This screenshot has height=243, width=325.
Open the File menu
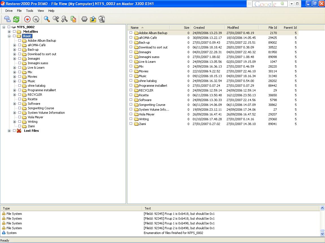click(x=19, y=11)
